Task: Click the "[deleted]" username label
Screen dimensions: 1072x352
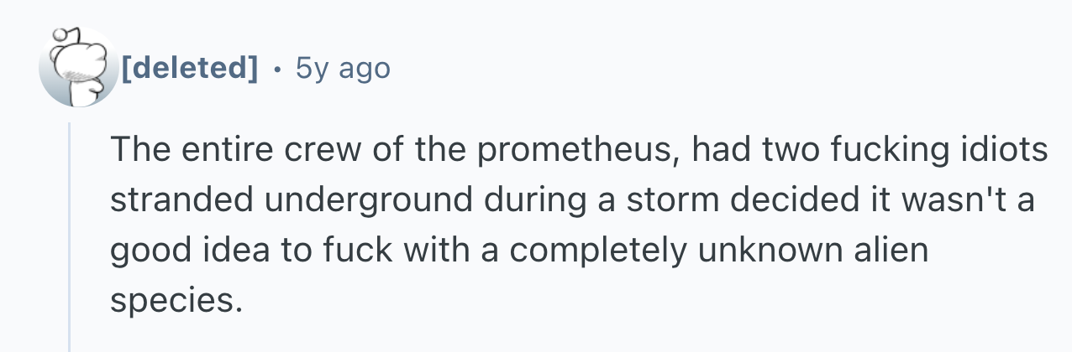Action: tap(190, 69)
